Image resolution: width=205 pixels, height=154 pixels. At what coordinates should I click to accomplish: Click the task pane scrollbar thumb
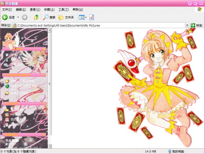[50, 83]
